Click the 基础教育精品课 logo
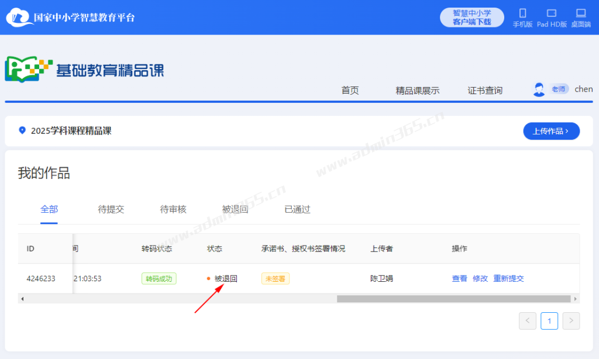This screenshot has width=599, height=359. click(x=85, y=70)
